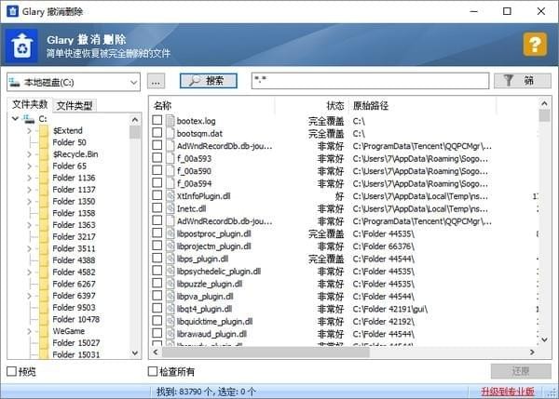Screen dimensions: 559x399
Task: Select checkbox for libprojectm_plugin.dll
Action: (157, 246)
